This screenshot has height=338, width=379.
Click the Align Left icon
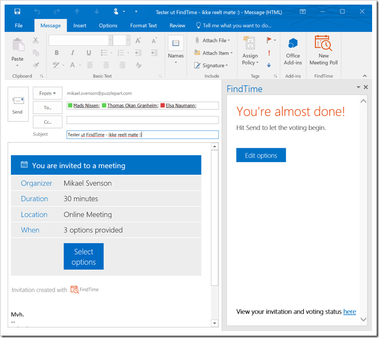[x=90, y=65]
